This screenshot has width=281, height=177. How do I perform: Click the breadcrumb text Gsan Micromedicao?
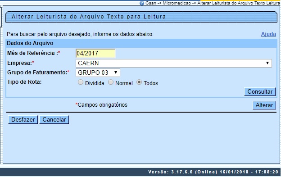(213, 3)
